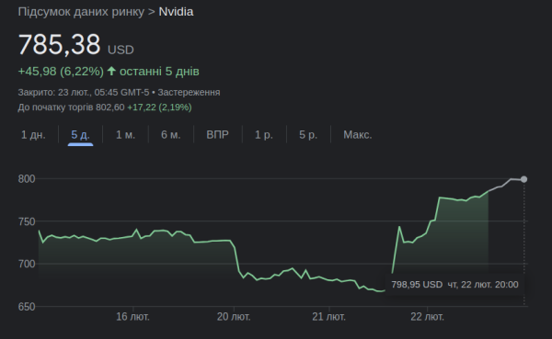This screenshot has height=339, width=552.
Task: Open the Підсумок даних ринку breadcrumb link
Action: pyautogui.click(x=81, y=12)
